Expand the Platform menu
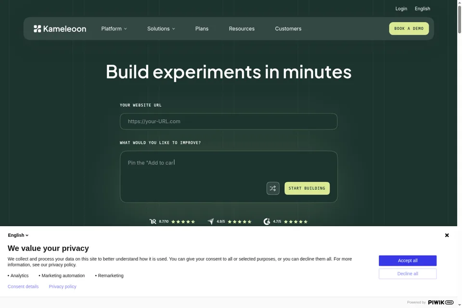Viewport: 462px width, 308px height. coord(114,28)
